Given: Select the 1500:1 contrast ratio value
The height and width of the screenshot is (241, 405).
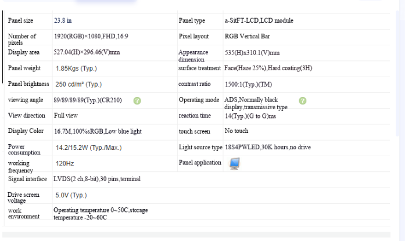Looking at the screenshot, I should 248,84.
